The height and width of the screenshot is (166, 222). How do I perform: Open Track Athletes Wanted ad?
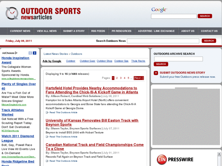click(13, 112)
